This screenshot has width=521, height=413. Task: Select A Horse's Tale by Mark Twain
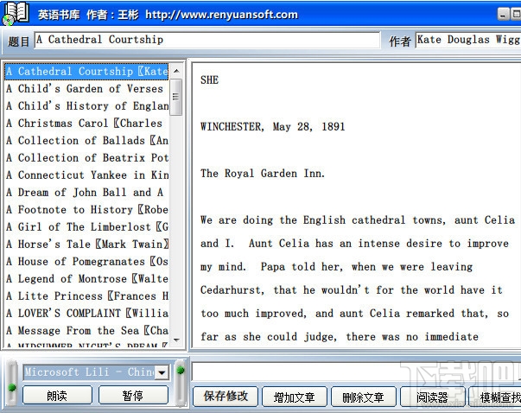[86, 245]
